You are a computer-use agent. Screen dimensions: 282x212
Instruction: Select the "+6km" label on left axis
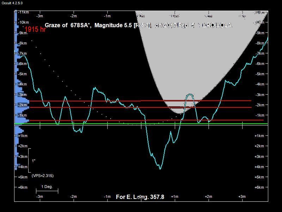[x=23, y=187]
